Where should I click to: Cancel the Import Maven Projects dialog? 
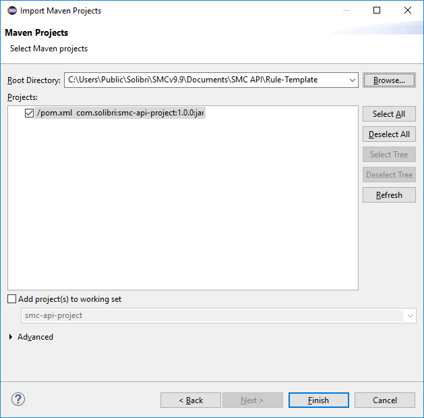click(385, 400)
